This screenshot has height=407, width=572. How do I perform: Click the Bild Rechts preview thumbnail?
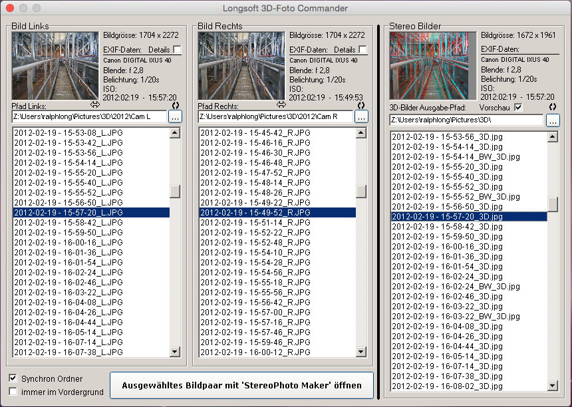pyautogui.click(x=241, y=66)
